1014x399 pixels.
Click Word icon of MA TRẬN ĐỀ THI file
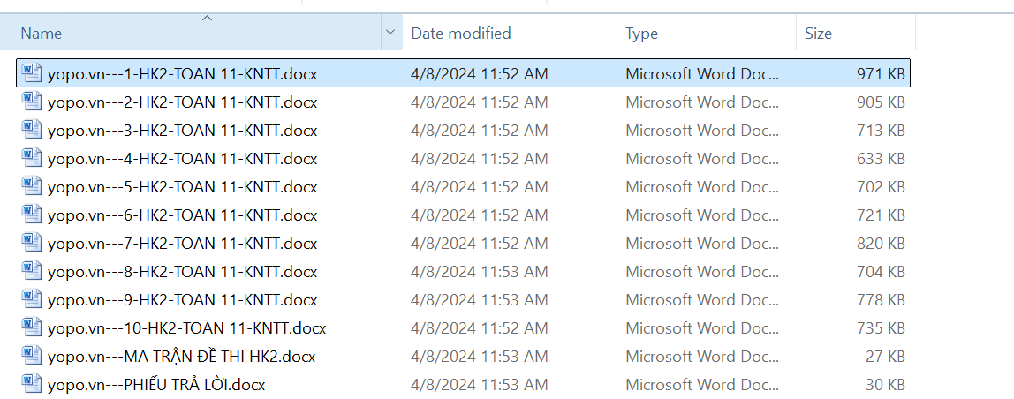pos(32,356)
